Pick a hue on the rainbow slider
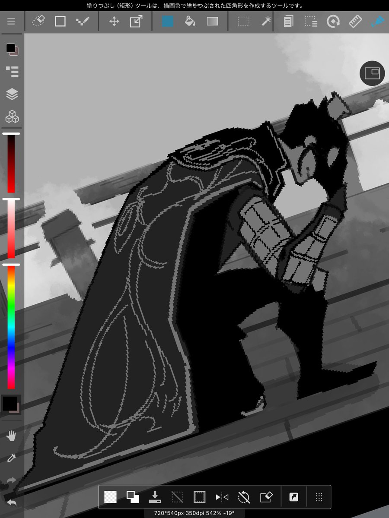The height and width of the screenshot is (518, 389). point(11,327)
